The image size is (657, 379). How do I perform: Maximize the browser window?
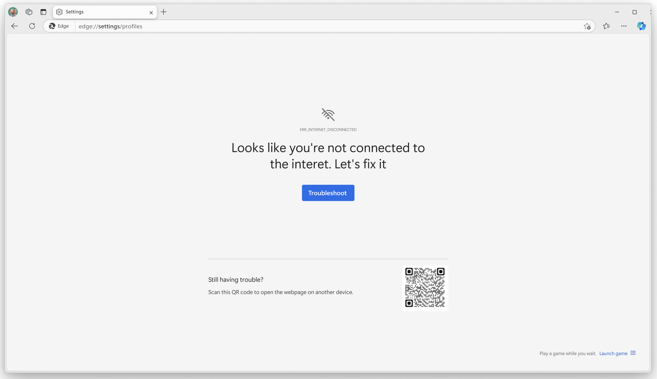coord(634,12)
